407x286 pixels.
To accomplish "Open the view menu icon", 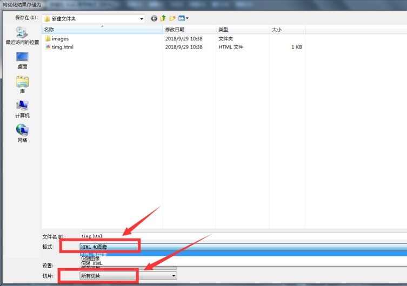I will pos(184,18).
